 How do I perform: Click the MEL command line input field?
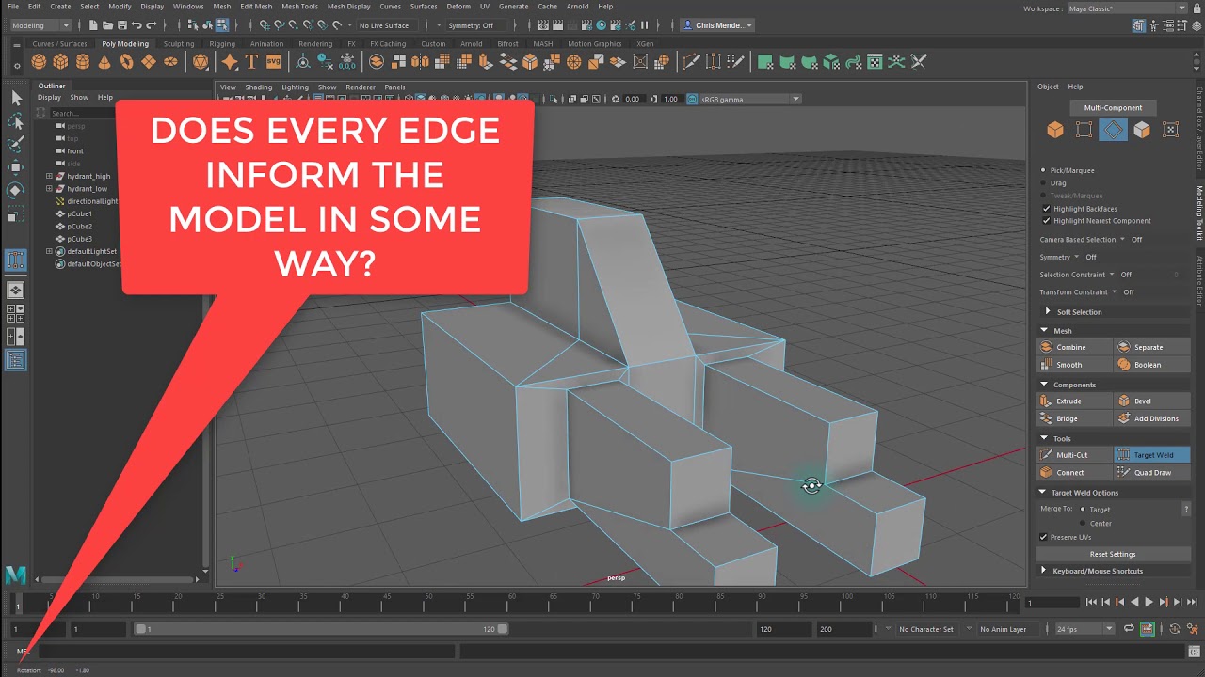pyautogui.click(x=248, y=652)
